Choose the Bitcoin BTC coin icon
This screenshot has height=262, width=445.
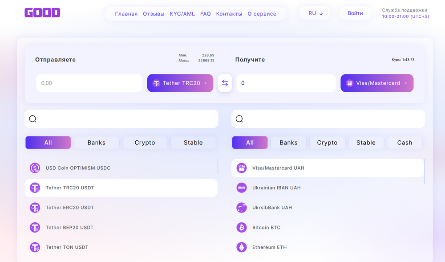click(242, 227)
